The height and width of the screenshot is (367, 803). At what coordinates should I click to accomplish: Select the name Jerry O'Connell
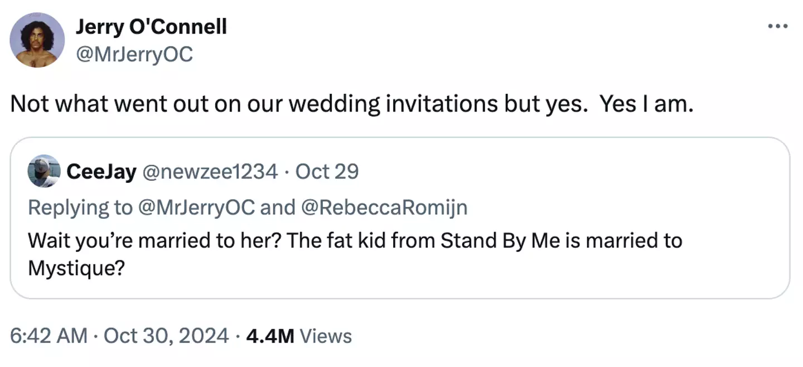pyautogui.click(x=152, y=26)
